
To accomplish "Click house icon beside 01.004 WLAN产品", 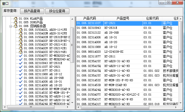I will pyautogui.click(x=15, y=19).
